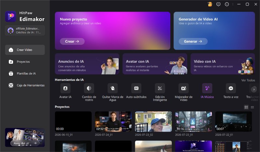Click the Crear button
The width and height of the screenshot is (260, 152).
tap(72, 41)
